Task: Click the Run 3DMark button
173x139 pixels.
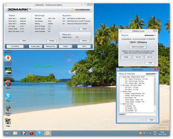Action: [x=15, y=46]
